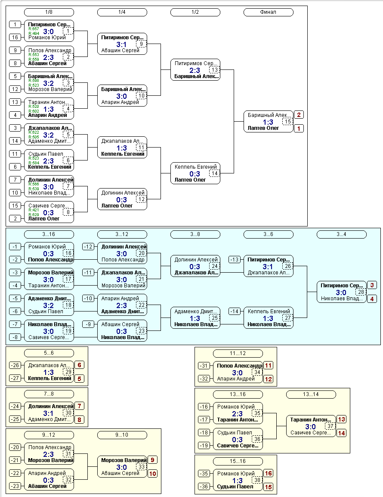Select place badge 9 beside Морозов Валерий

tap(152, 460)
